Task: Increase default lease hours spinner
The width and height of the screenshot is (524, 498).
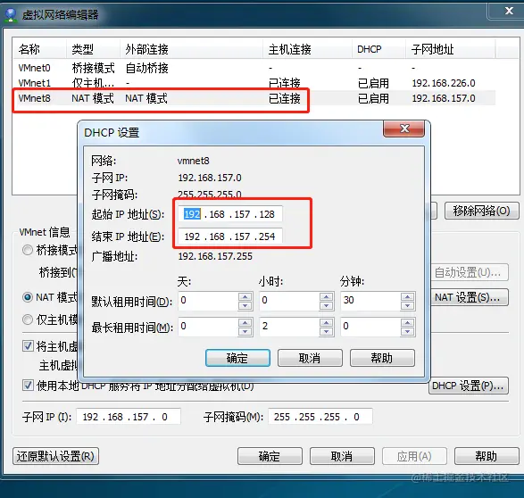Action: pyautogui.click(x=326, y=296)
